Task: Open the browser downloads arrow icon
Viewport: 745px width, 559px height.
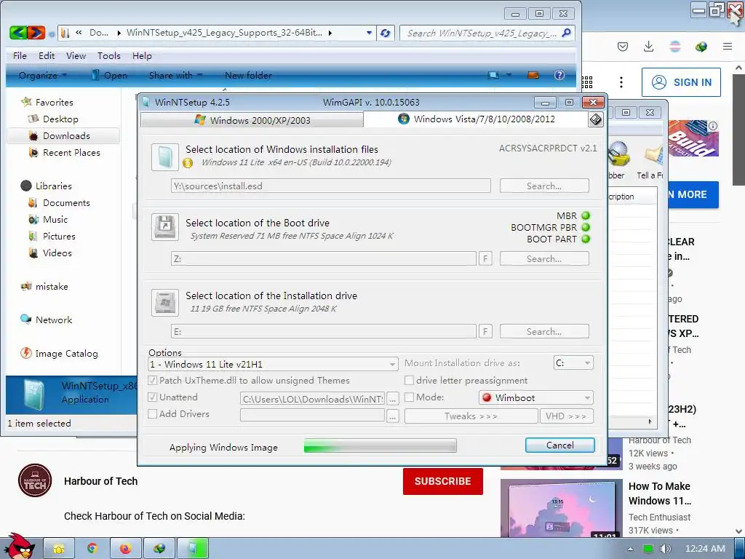Action: pyautogui.click(x=648, y=46)
